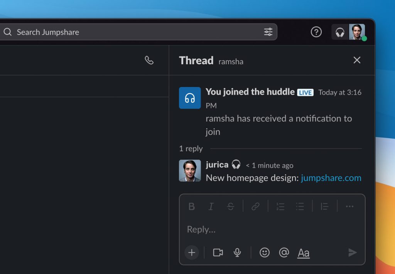Screen dimensions: 395x274
Task: Open the Help menu via question mark icon
Action: 316,32
